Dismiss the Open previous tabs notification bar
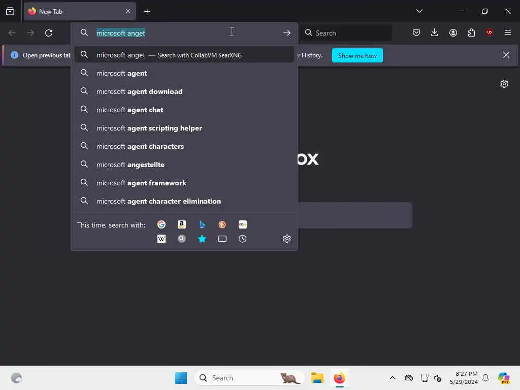Viewport: 520px width, 390px height. coord(506,55)
